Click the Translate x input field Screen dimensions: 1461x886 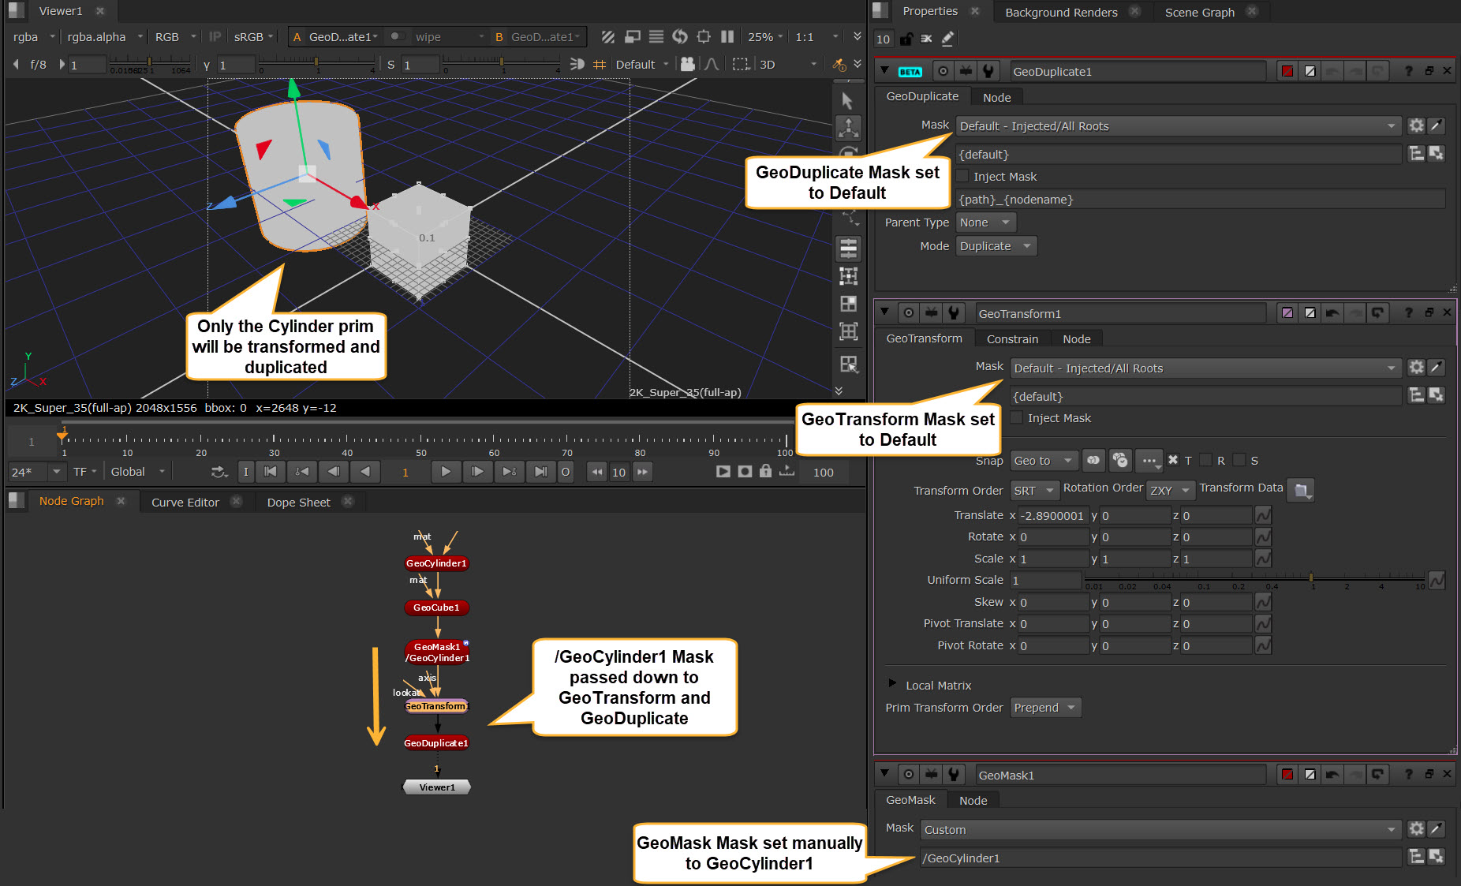coord(1052,516)
